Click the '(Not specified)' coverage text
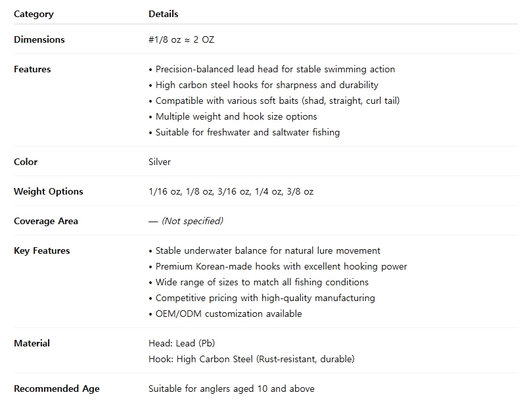The width and height of the screenshot is (525, 401). click(x=192, y=221)
